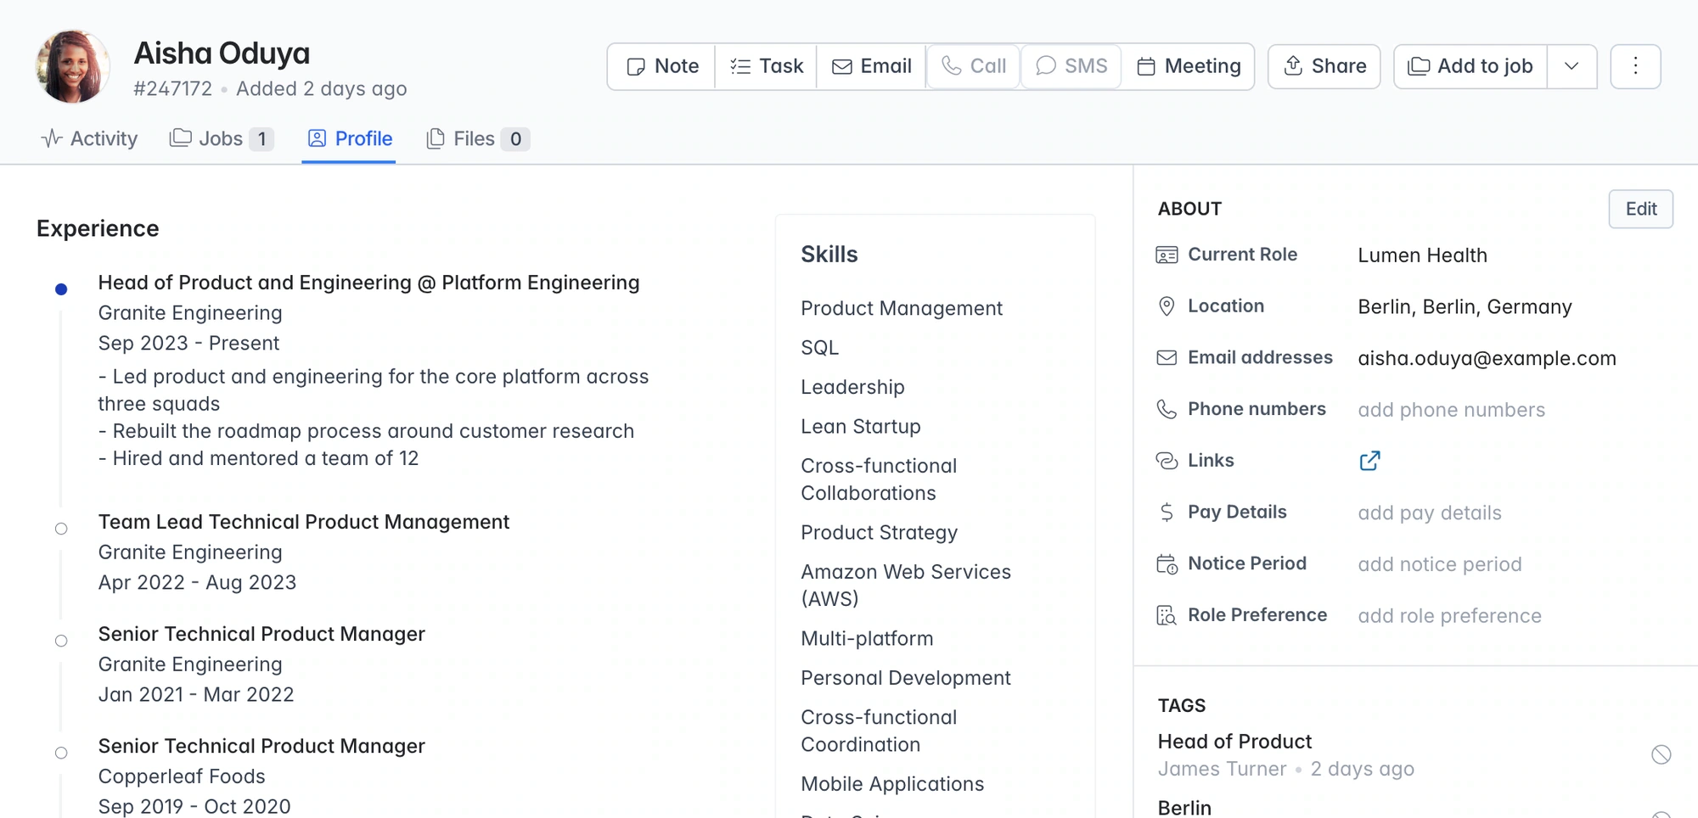
Task: Open the Jobs tab
Action: (x=222, y=138)
